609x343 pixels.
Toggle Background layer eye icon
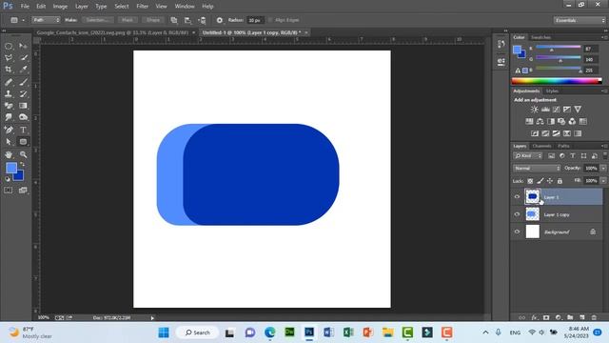click(x=517, y=232)
